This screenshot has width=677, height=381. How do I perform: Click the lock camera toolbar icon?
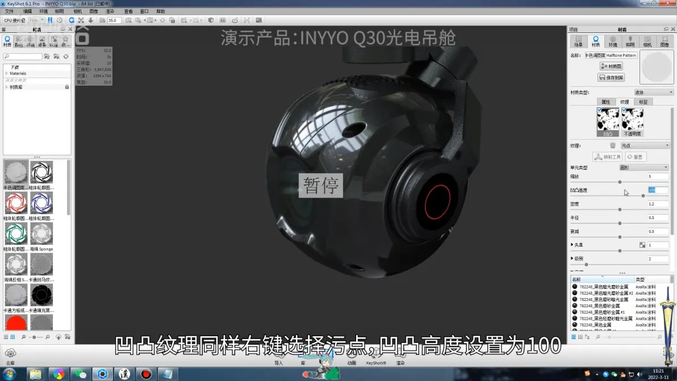coord(172,20)
